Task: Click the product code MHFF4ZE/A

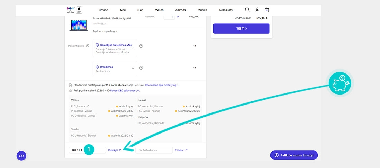Action: point(99,24)
